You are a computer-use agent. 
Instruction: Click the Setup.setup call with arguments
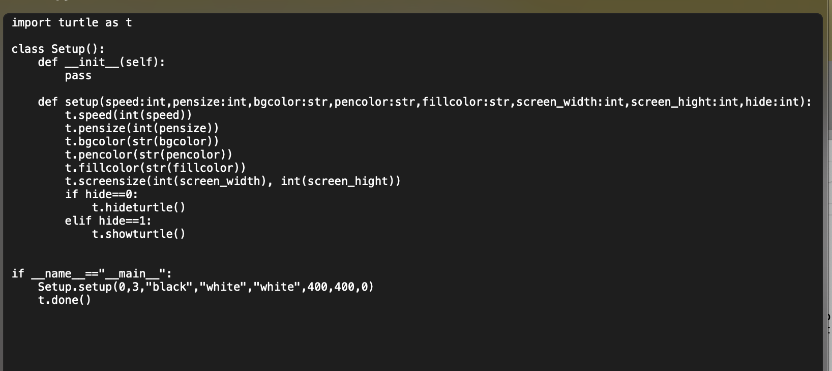coord(206,287)
